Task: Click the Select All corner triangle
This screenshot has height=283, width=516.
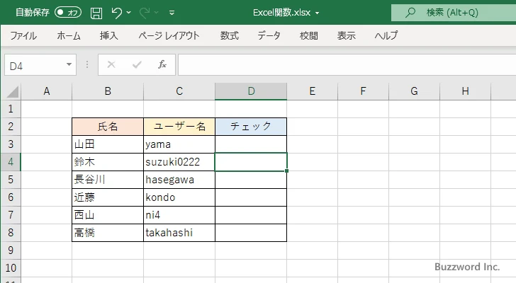Action: tap(12, 91)
